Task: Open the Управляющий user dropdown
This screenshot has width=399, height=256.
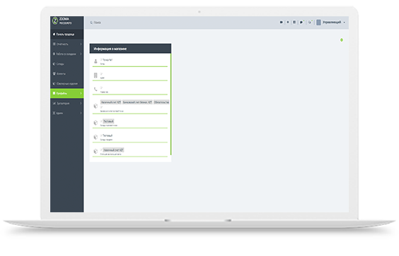Action: point(331,23)
